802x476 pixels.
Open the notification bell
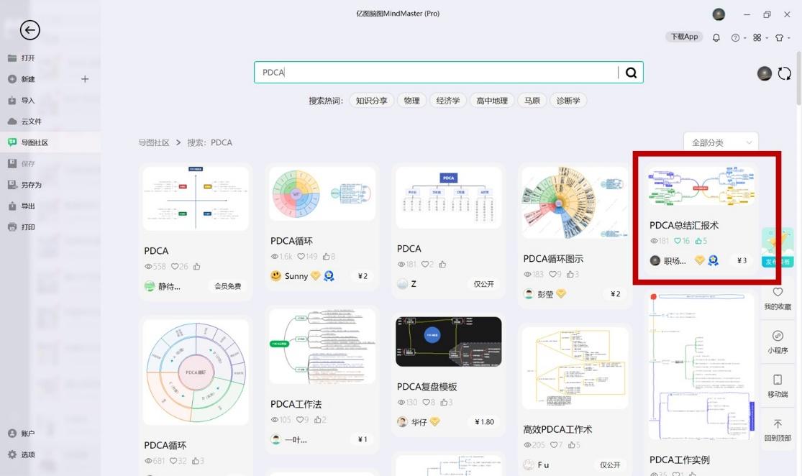click(716, 37)
